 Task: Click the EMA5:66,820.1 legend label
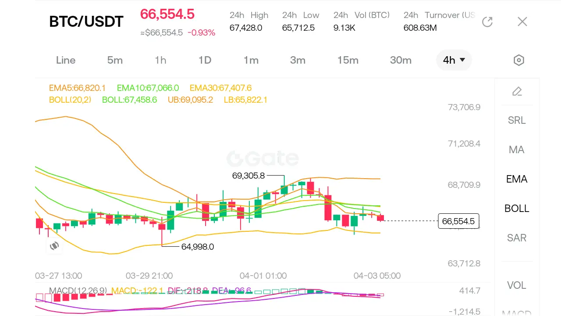click(x=78, y=88)
